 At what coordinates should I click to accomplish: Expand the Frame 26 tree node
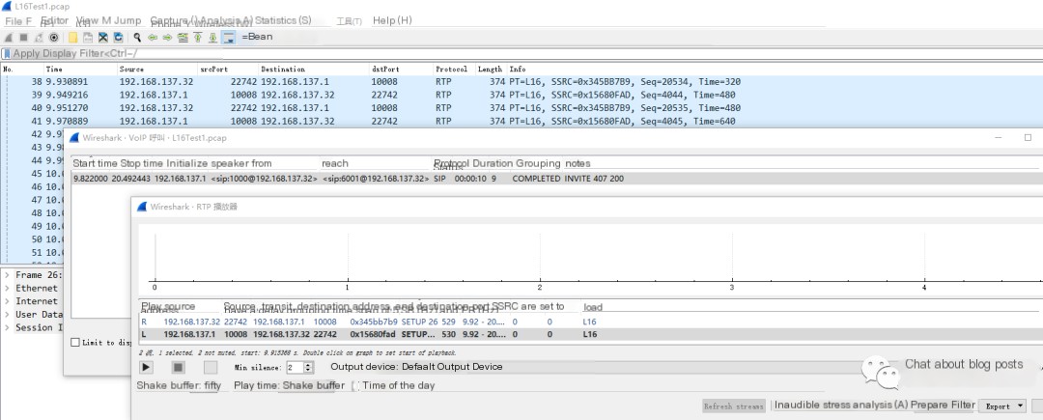(7, 275)
